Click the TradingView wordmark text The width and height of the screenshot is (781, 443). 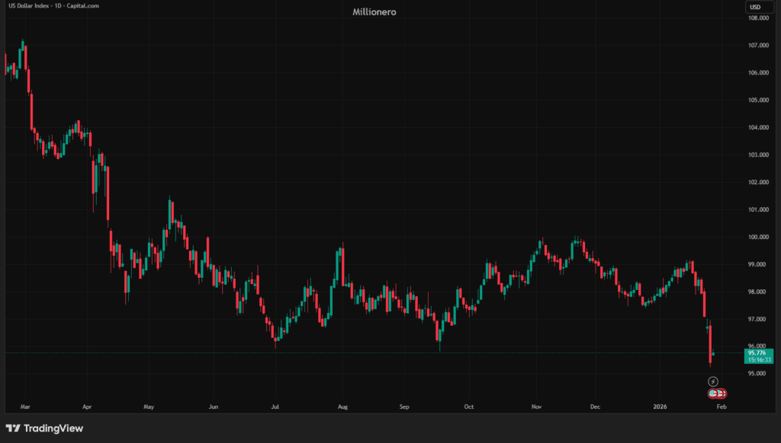click(53, 429)
